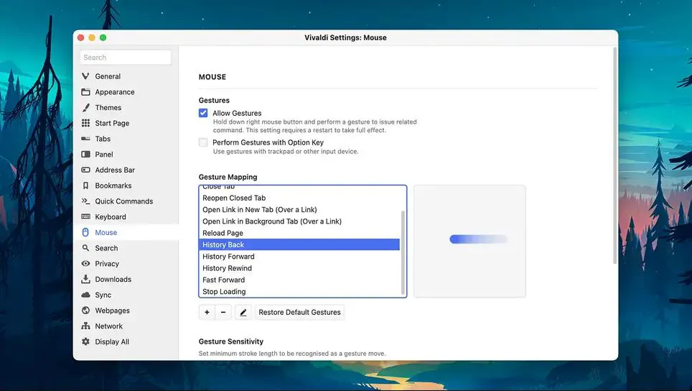
Task: Open the Quick Commands settings section
Action: pos(123,201)
